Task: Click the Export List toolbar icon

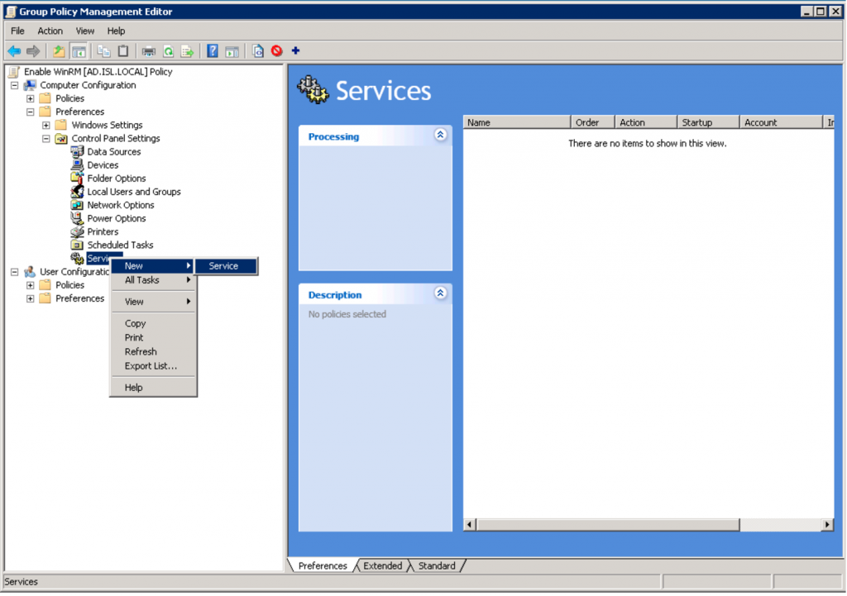Action: [188, 50]
